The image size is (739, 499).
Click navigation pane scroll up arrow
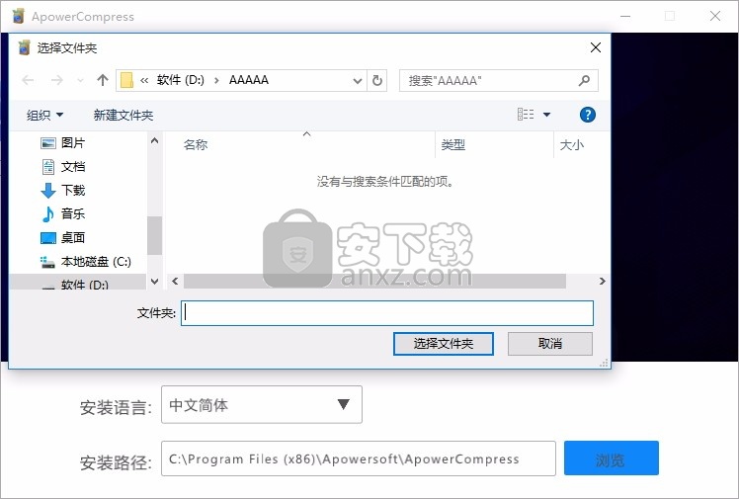pos(154,140)
